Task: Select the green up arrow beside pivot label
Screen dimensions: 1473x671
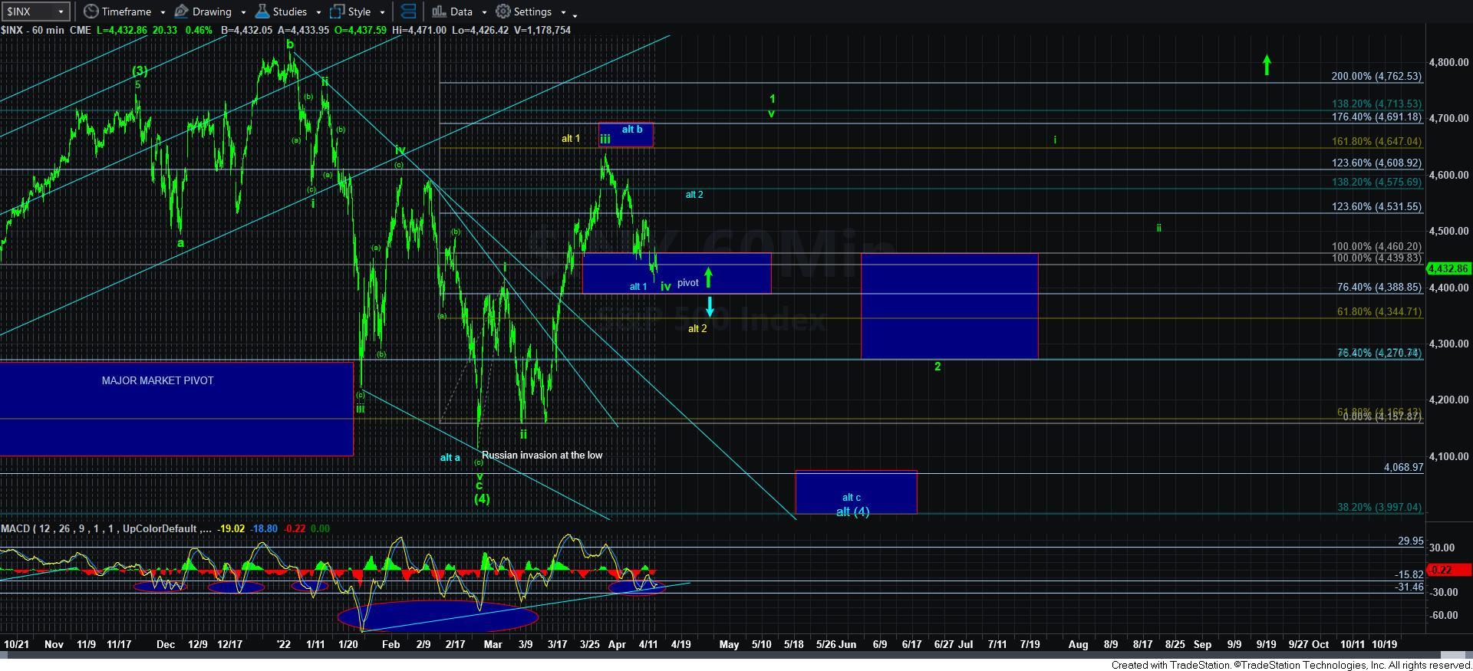Action: click(x=709, y=277)
